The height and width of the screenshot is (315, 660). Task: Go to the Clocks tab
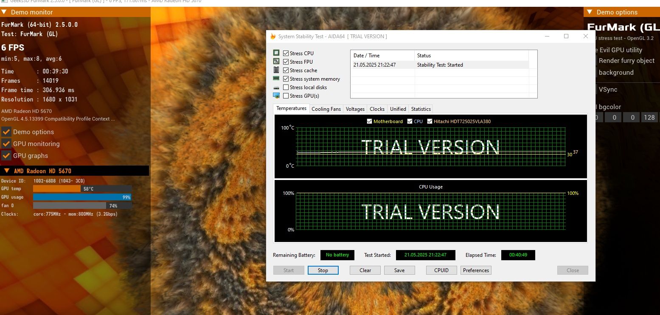[x=377, y=109]
